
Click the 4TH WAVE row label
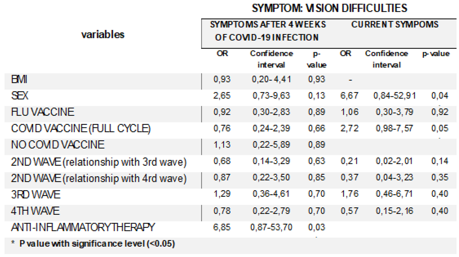[35, 211]
